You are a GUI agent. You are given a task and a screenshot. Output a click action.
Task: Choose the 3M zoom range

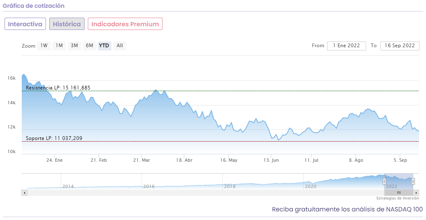[74, 46]
